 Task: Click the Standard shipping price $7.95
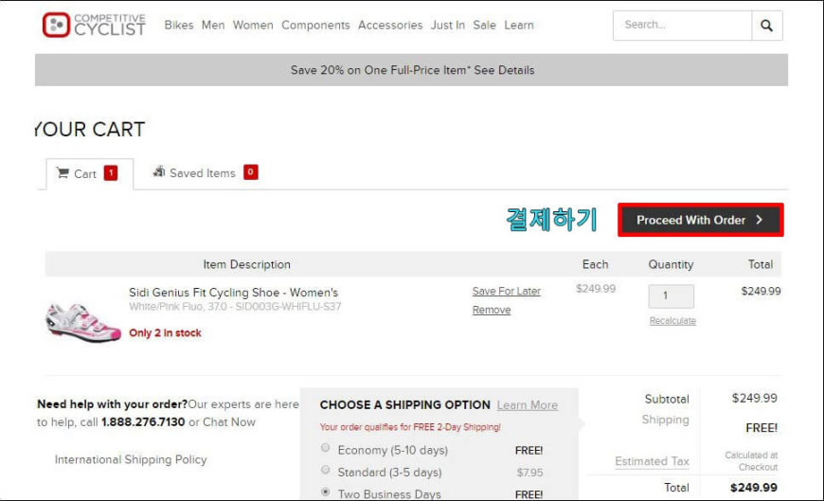click(529, 472)
